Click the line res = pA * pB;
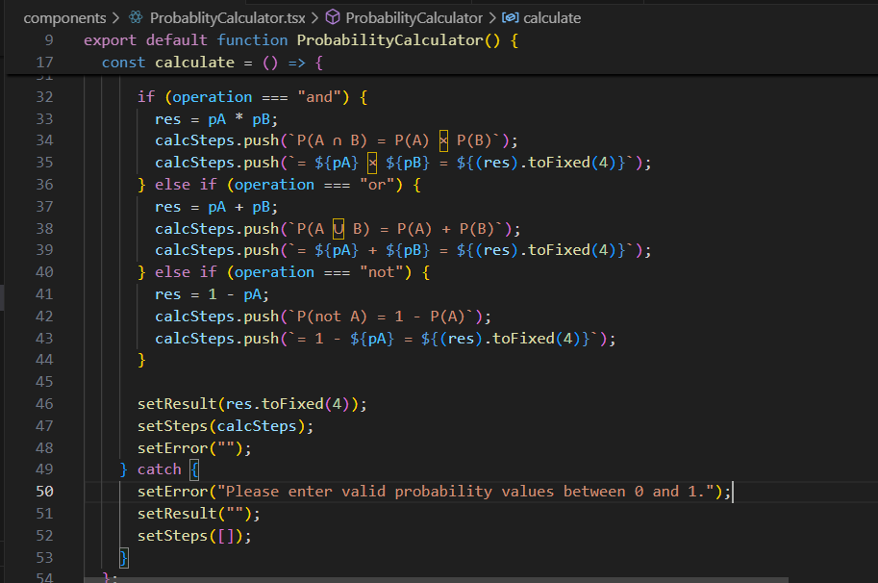Image resolution: width=878 pixels, height=583 pixels. [x=216, y=119]
